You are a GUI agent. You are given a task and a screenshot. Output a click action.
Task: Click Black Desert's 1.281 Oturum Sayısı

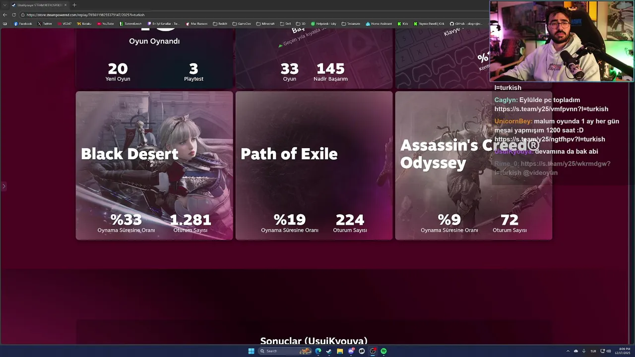click(x=190, y=223)
